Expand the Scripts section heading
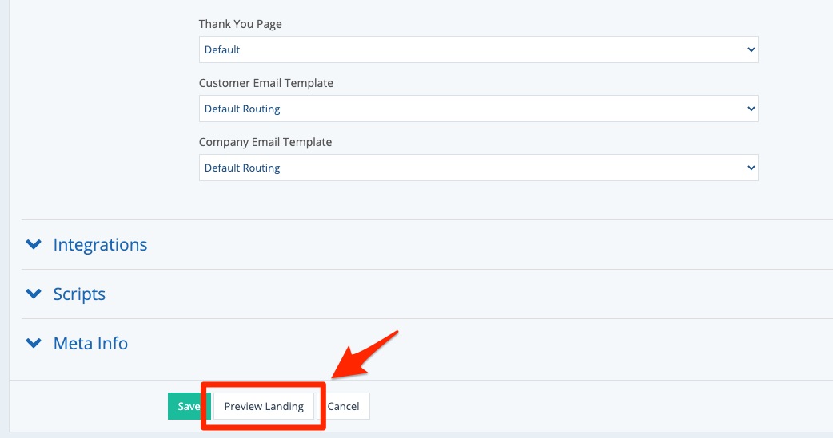The image size is (833, 438). pyautogui.click(x=79, y=294)
